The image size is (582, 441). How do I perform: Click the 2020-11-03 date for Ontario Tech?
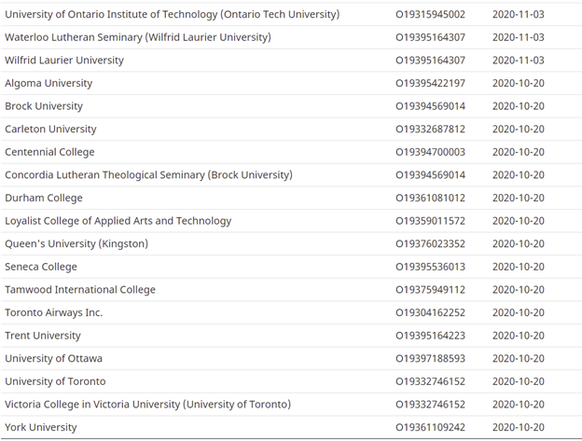pyautogui.click(x=519, y=15)
